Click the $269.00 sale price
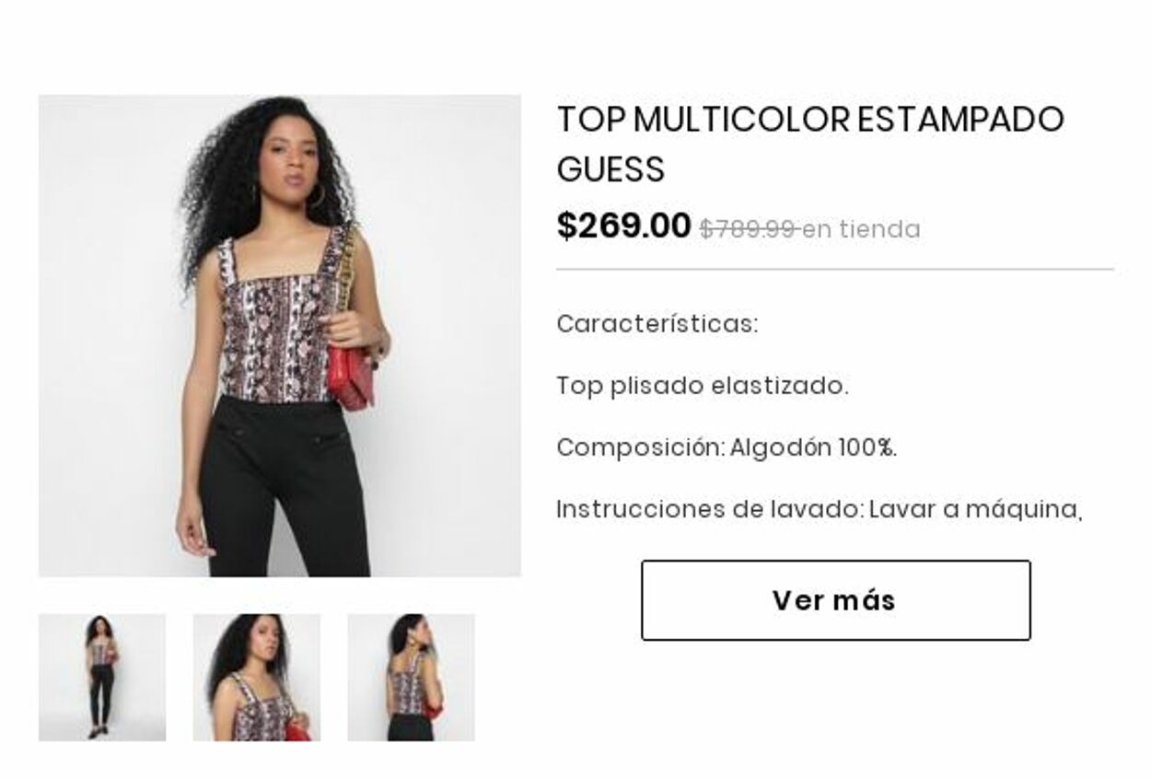Viewport: 1151px width, 778px height. 623,226
